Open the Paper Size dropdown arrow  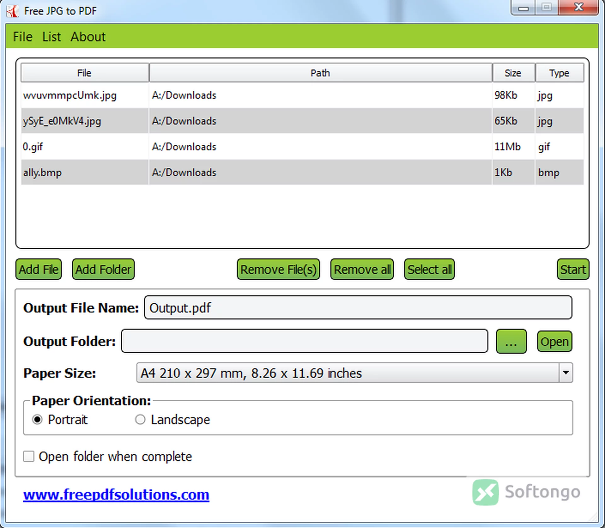566,373
